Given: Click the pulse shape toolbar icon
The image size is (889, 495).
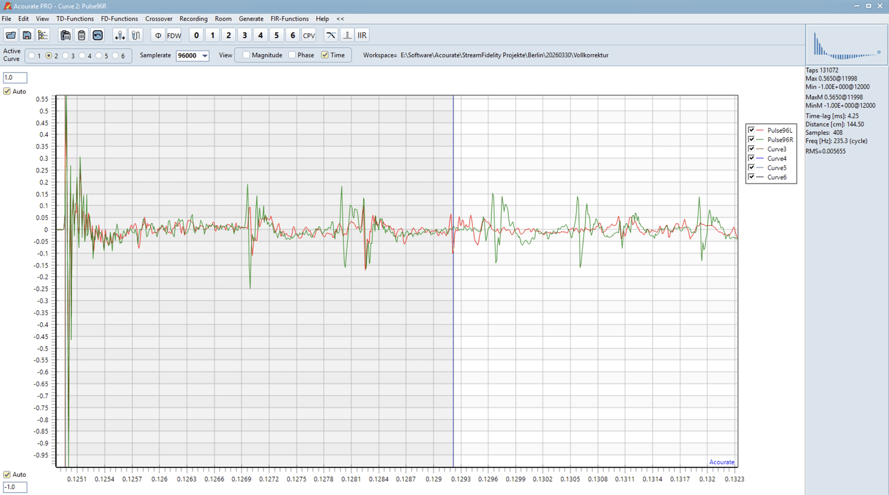Looking at the screenshot, I should point(347,35).
